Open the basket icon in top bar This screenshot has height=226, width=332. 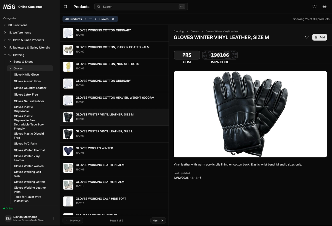coord(325,7)
